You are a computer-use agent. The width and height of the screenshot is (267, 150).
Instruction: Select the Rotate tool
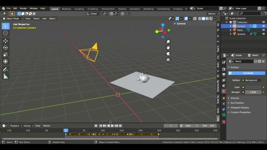click(x=5, y=47)
